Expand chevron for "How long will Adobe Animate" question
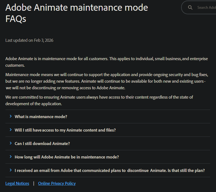216x192 pixels. click(11, 157)
